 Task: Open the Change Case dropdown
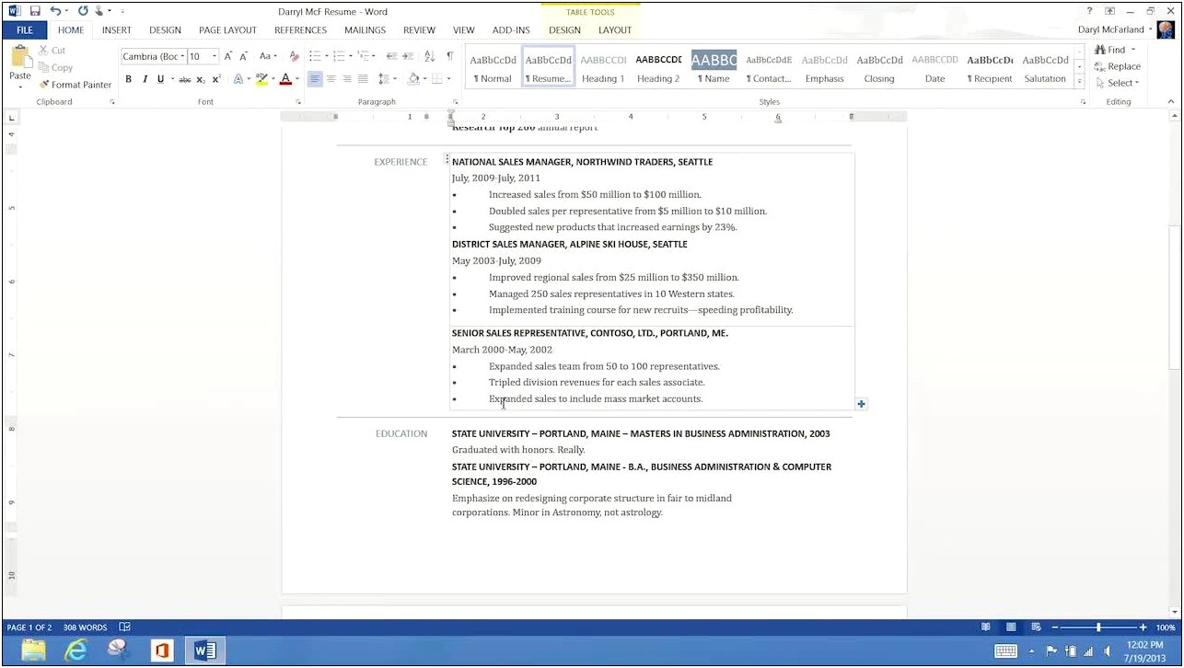click(268, 56)
